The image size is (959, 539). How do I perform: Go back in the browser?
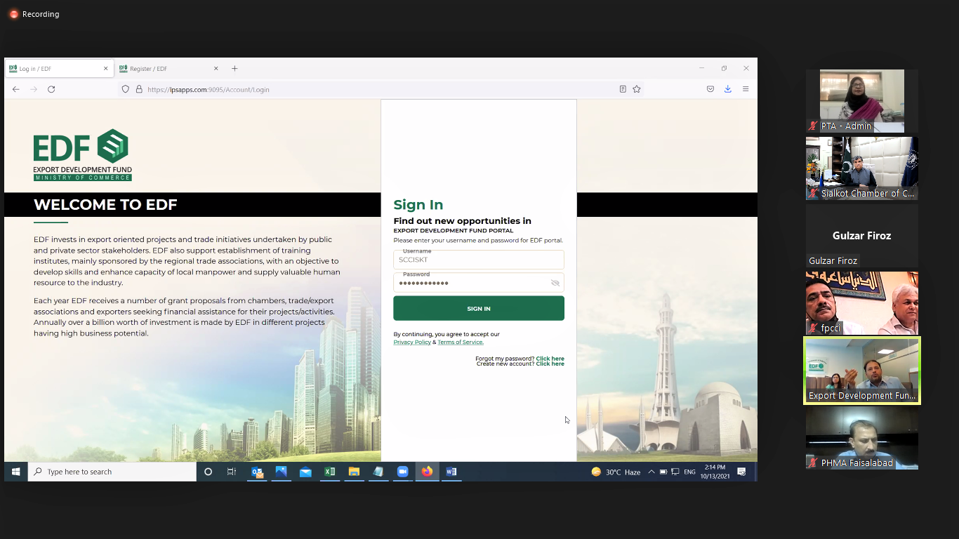tap(15, 89)
